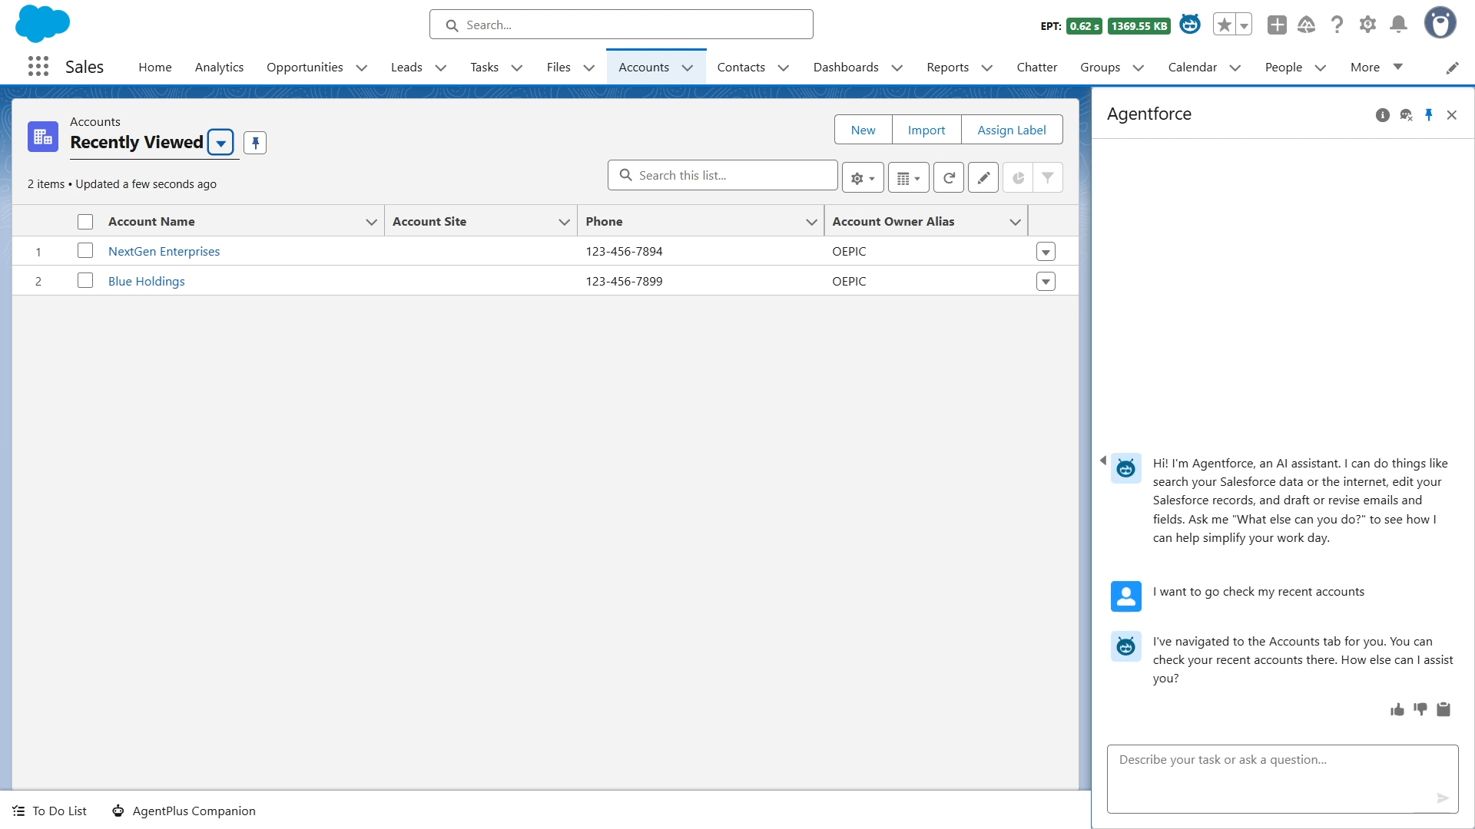Switch to the Contacts tab

[741, 68]
